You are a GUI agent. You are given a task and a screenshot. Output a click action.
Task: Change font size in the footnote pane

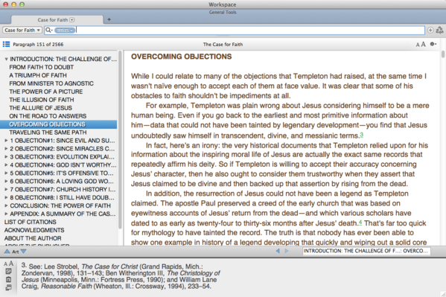[8, 264]
